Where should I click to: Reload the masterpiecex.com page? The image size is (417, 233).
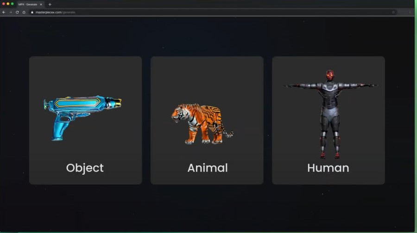click(17, 12)
